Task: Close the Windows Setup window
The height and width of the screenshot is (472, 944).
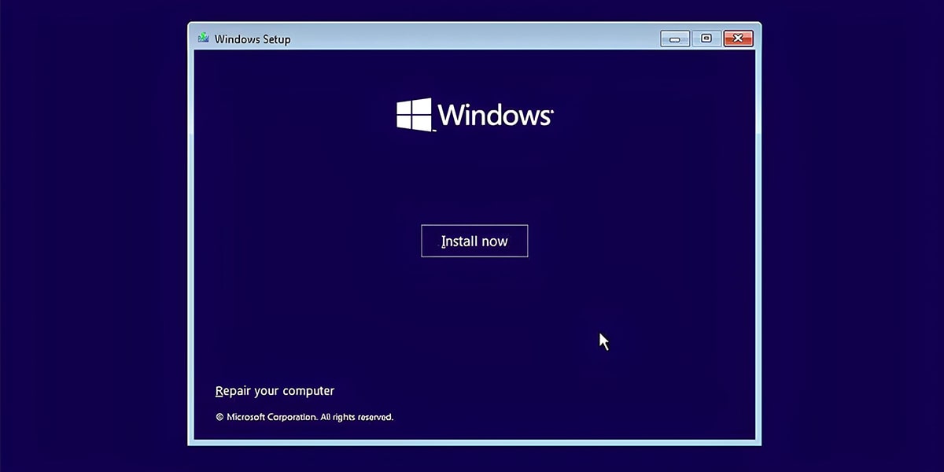Action: click(738, 39)
